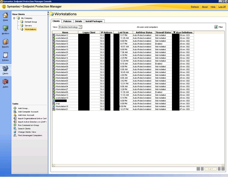Switch to the Clients tab

pos(56,21)
